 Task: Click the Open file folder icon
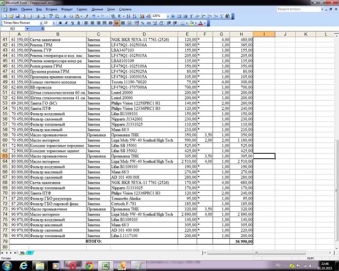[11, 16]
